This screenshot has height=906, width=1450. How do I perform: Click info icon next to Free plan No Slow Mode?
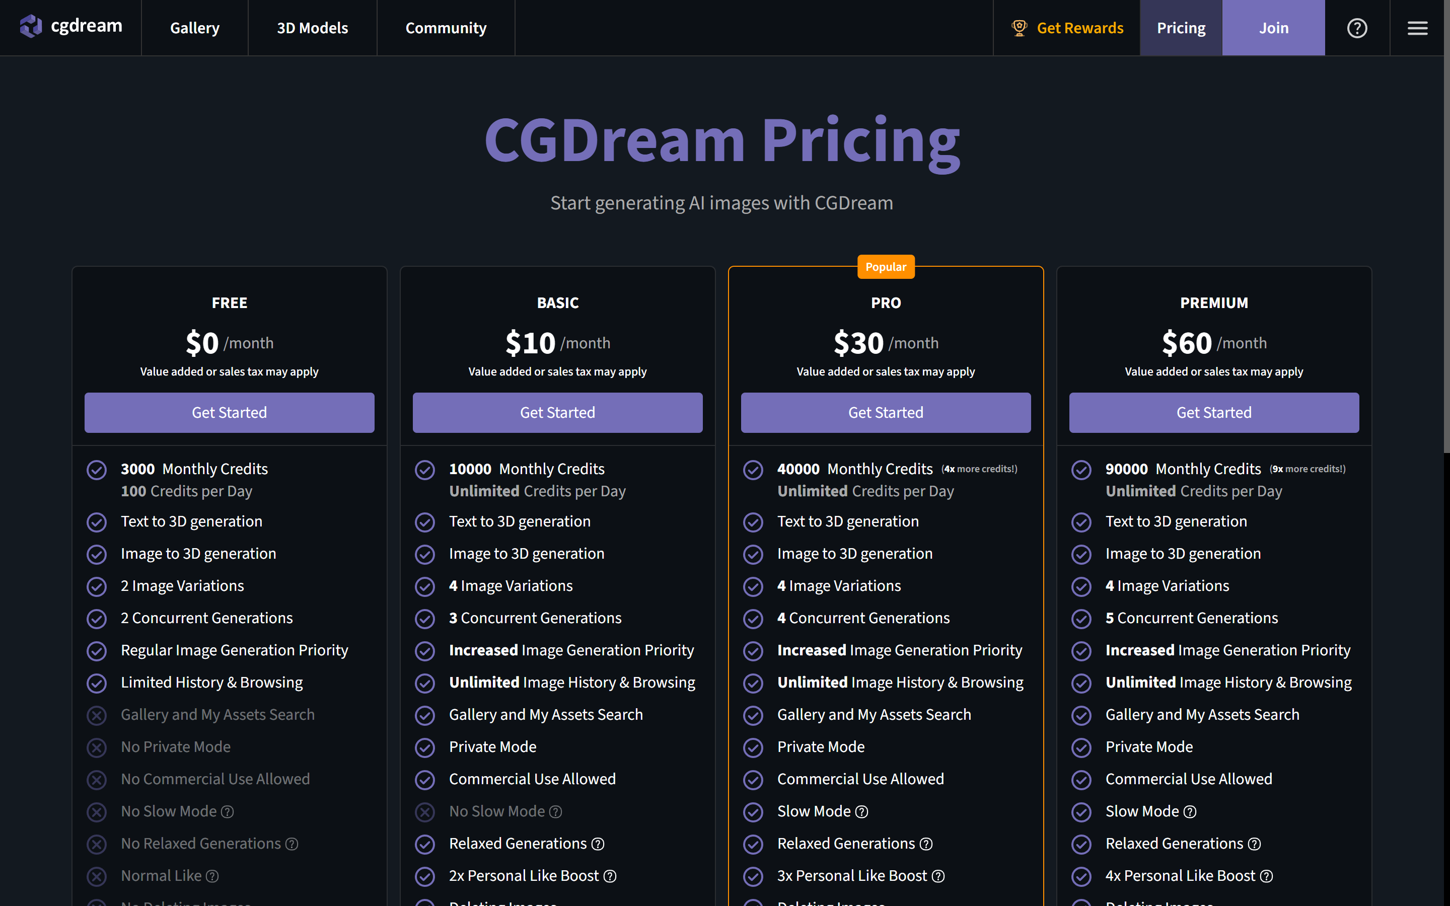[227, 811]
